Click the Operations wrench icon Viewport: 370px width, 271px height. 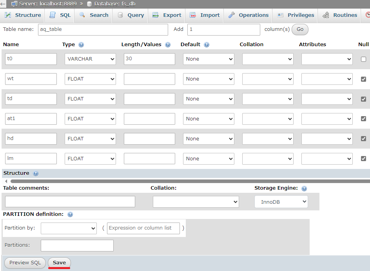click(232, 15)
